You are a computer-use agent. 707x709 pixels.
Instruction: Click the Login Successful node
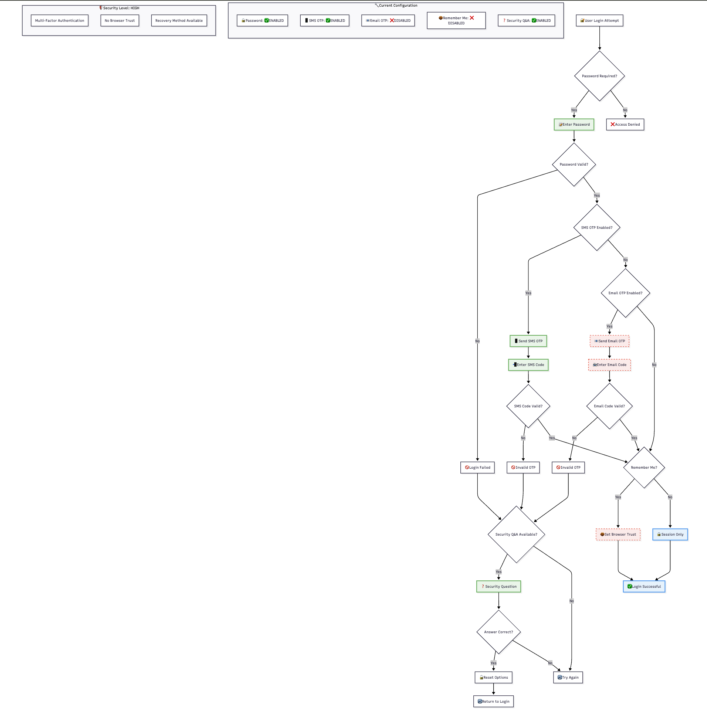click(644, 587)
